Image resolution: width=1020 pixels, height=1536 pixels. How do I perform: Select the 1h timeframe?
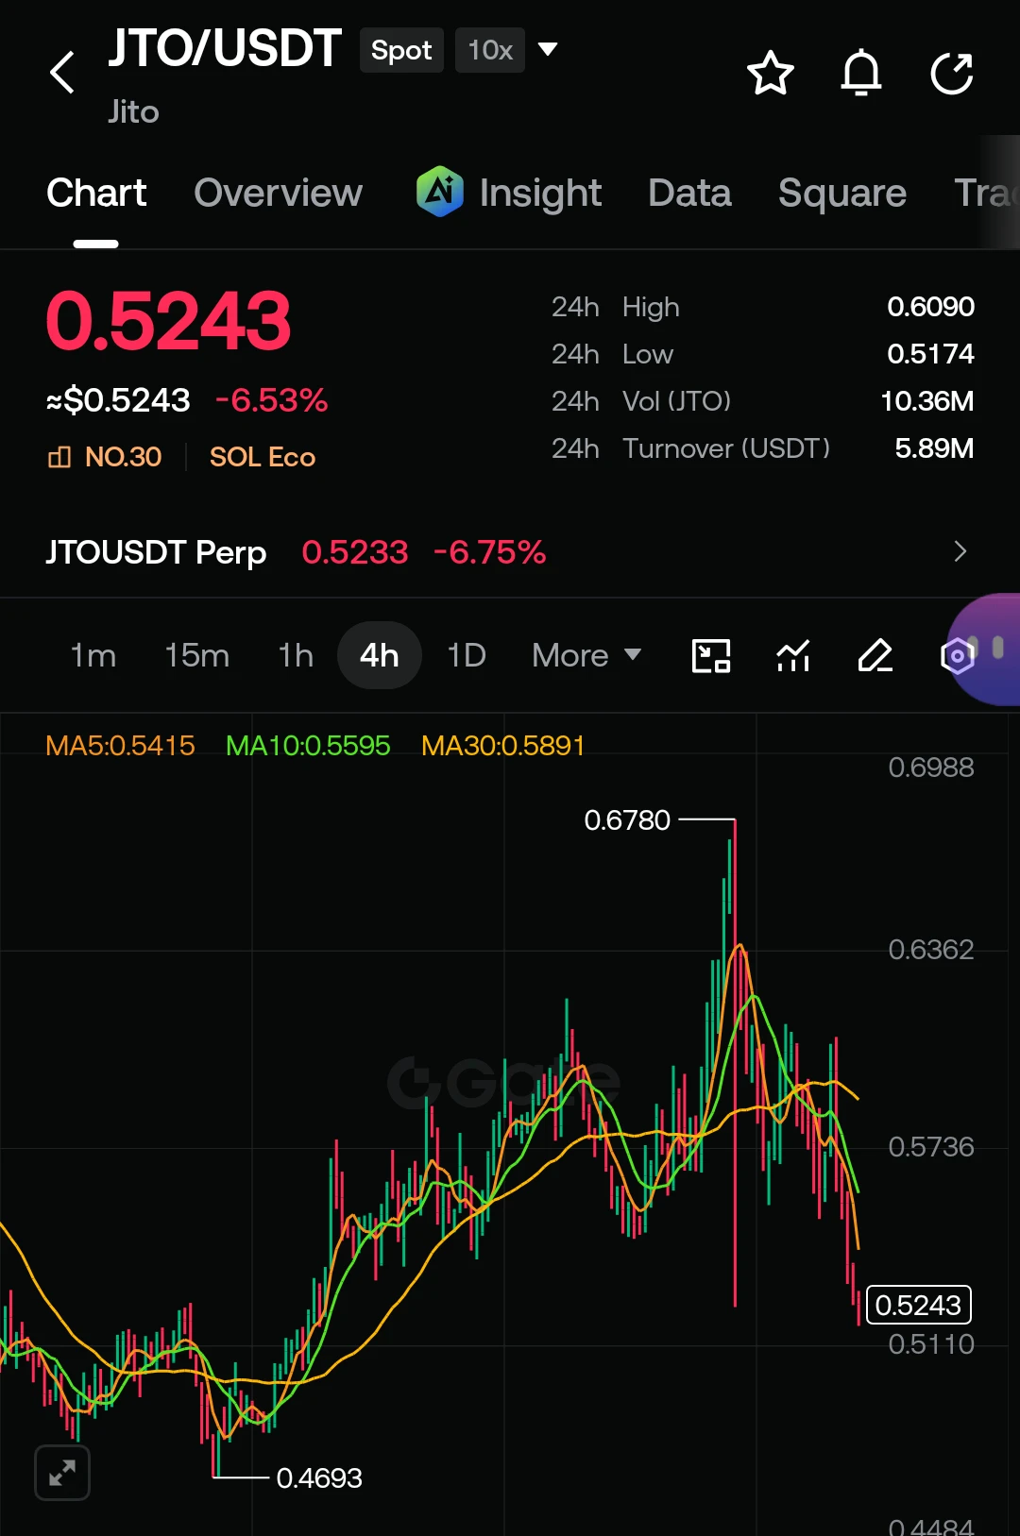(x=296, y=655)
